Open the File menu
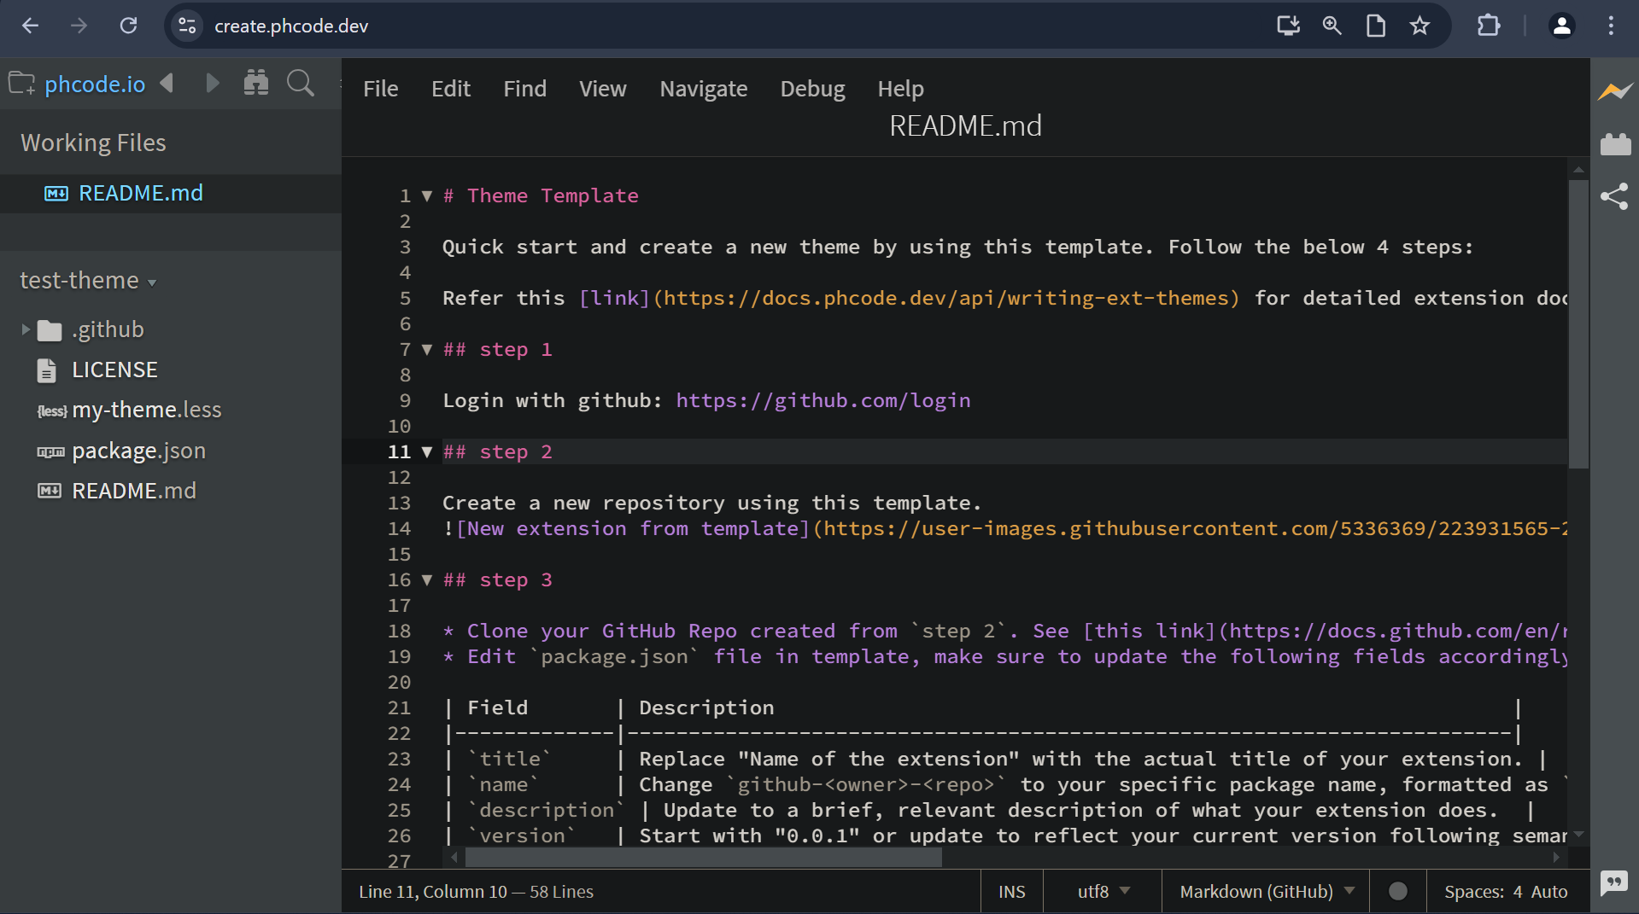Screen dimensions: 1639x914 coord(381,89)
